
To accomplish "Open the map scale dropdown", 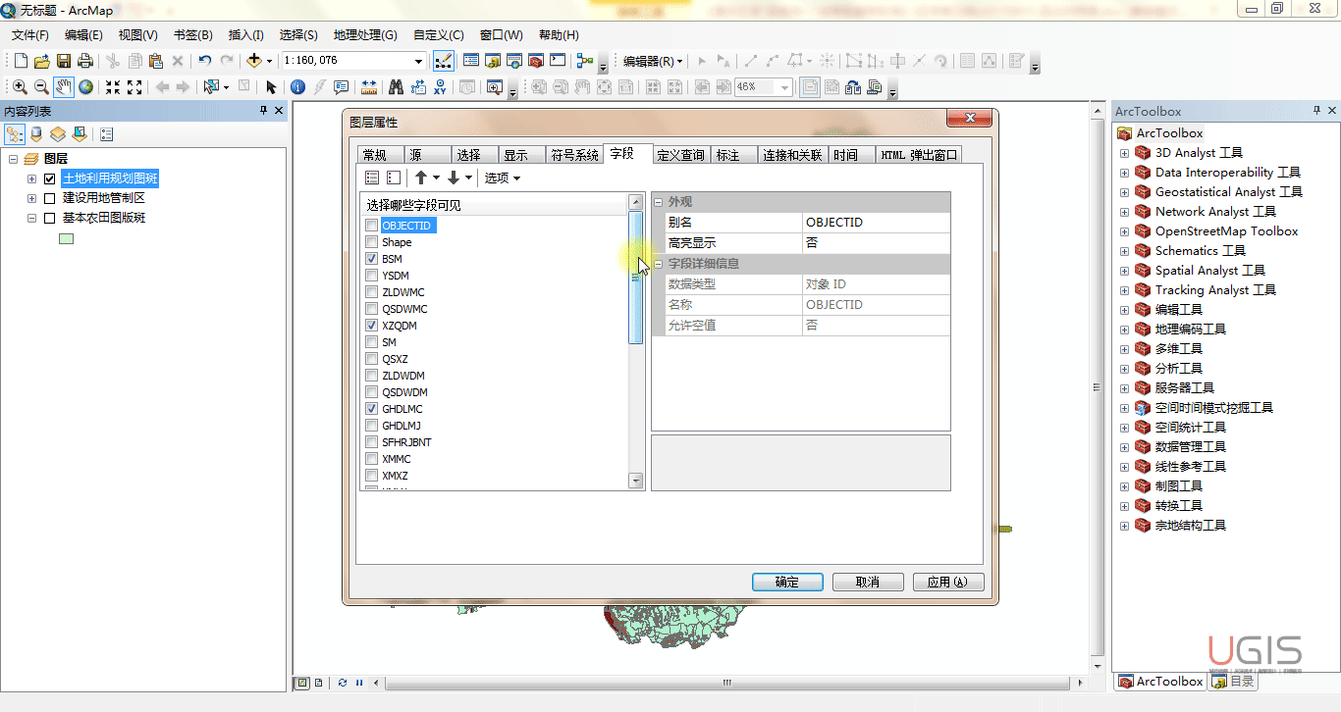I will pyautogui.click(x=419, y=61).
